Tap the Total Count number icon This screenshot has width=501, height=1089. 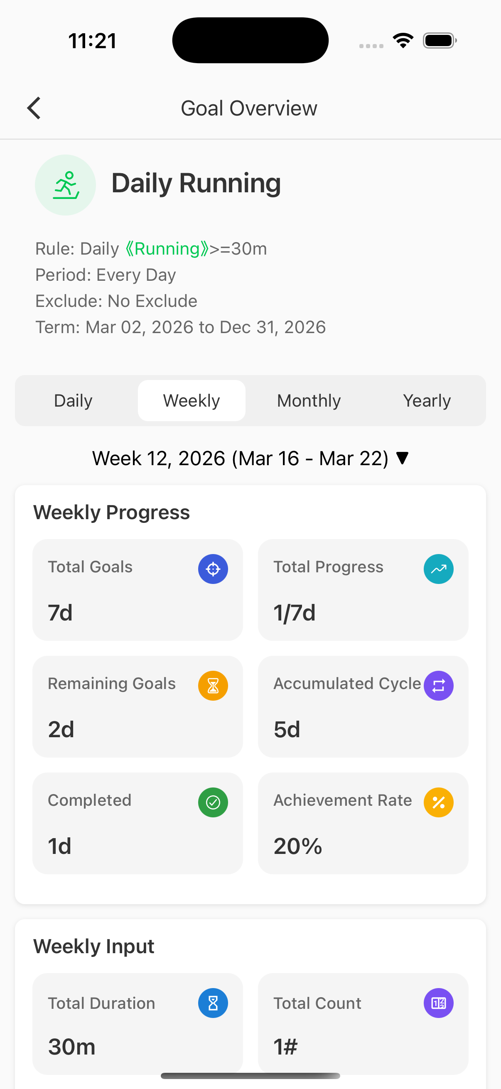point(438,1003)
